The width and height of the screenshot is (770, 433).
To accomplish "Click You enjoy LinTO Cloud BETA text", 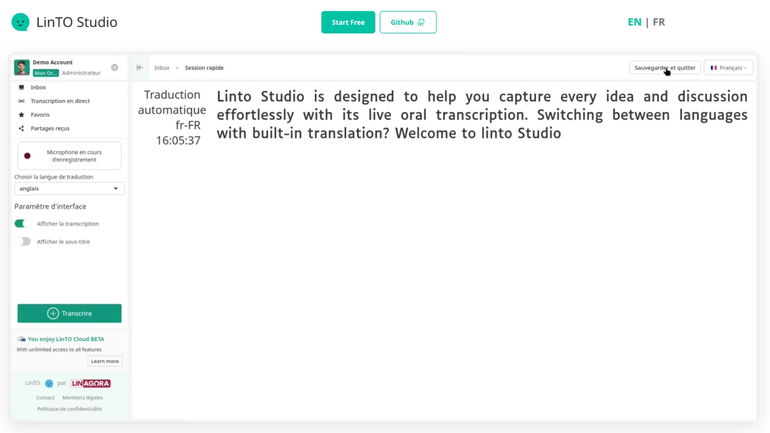I will [x=66, y=339].
